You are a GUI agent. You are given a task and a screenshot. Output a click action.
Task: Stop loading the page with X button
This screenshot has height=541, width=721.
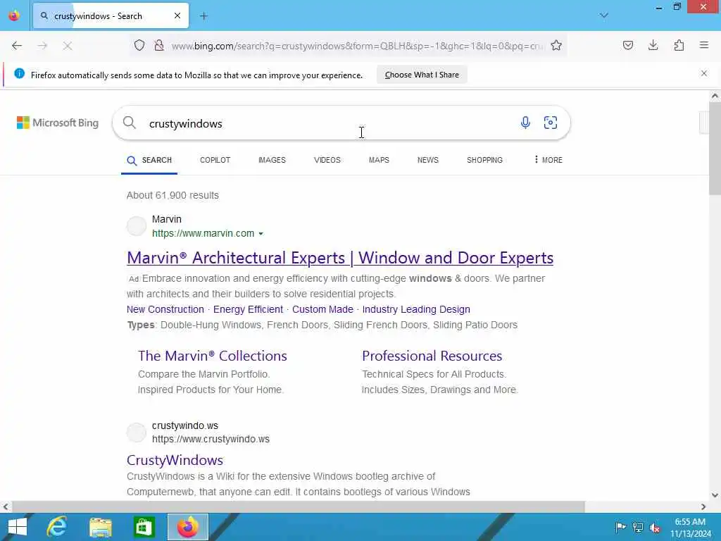tap(68, 46)
